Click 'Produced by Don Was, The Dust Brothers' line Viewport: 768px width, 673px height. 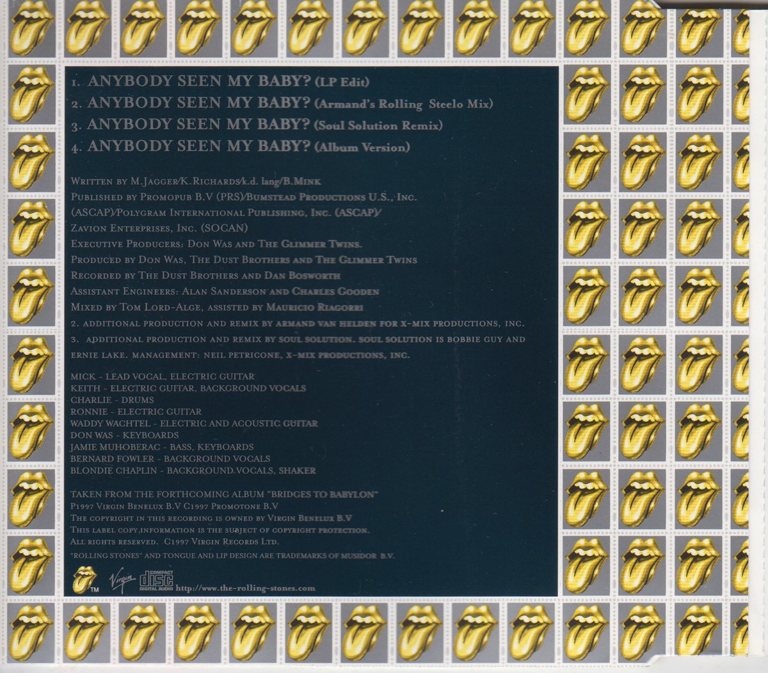coord(244,260)
